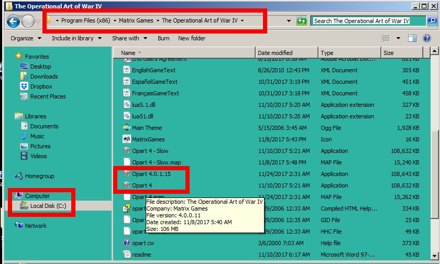Click the 11/24/2017 2:31 AM date of Opart 4.0.1.15

(284, 174)
